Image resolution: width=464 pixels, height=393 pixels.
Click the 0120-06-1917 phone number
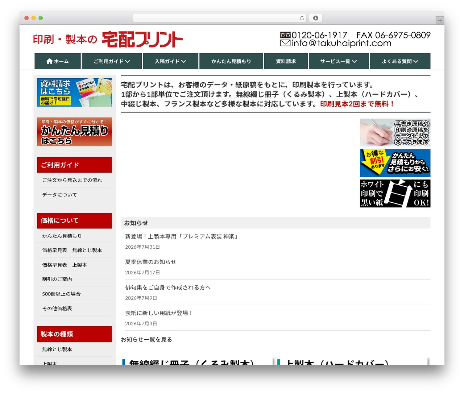click(x=319, y=35)
